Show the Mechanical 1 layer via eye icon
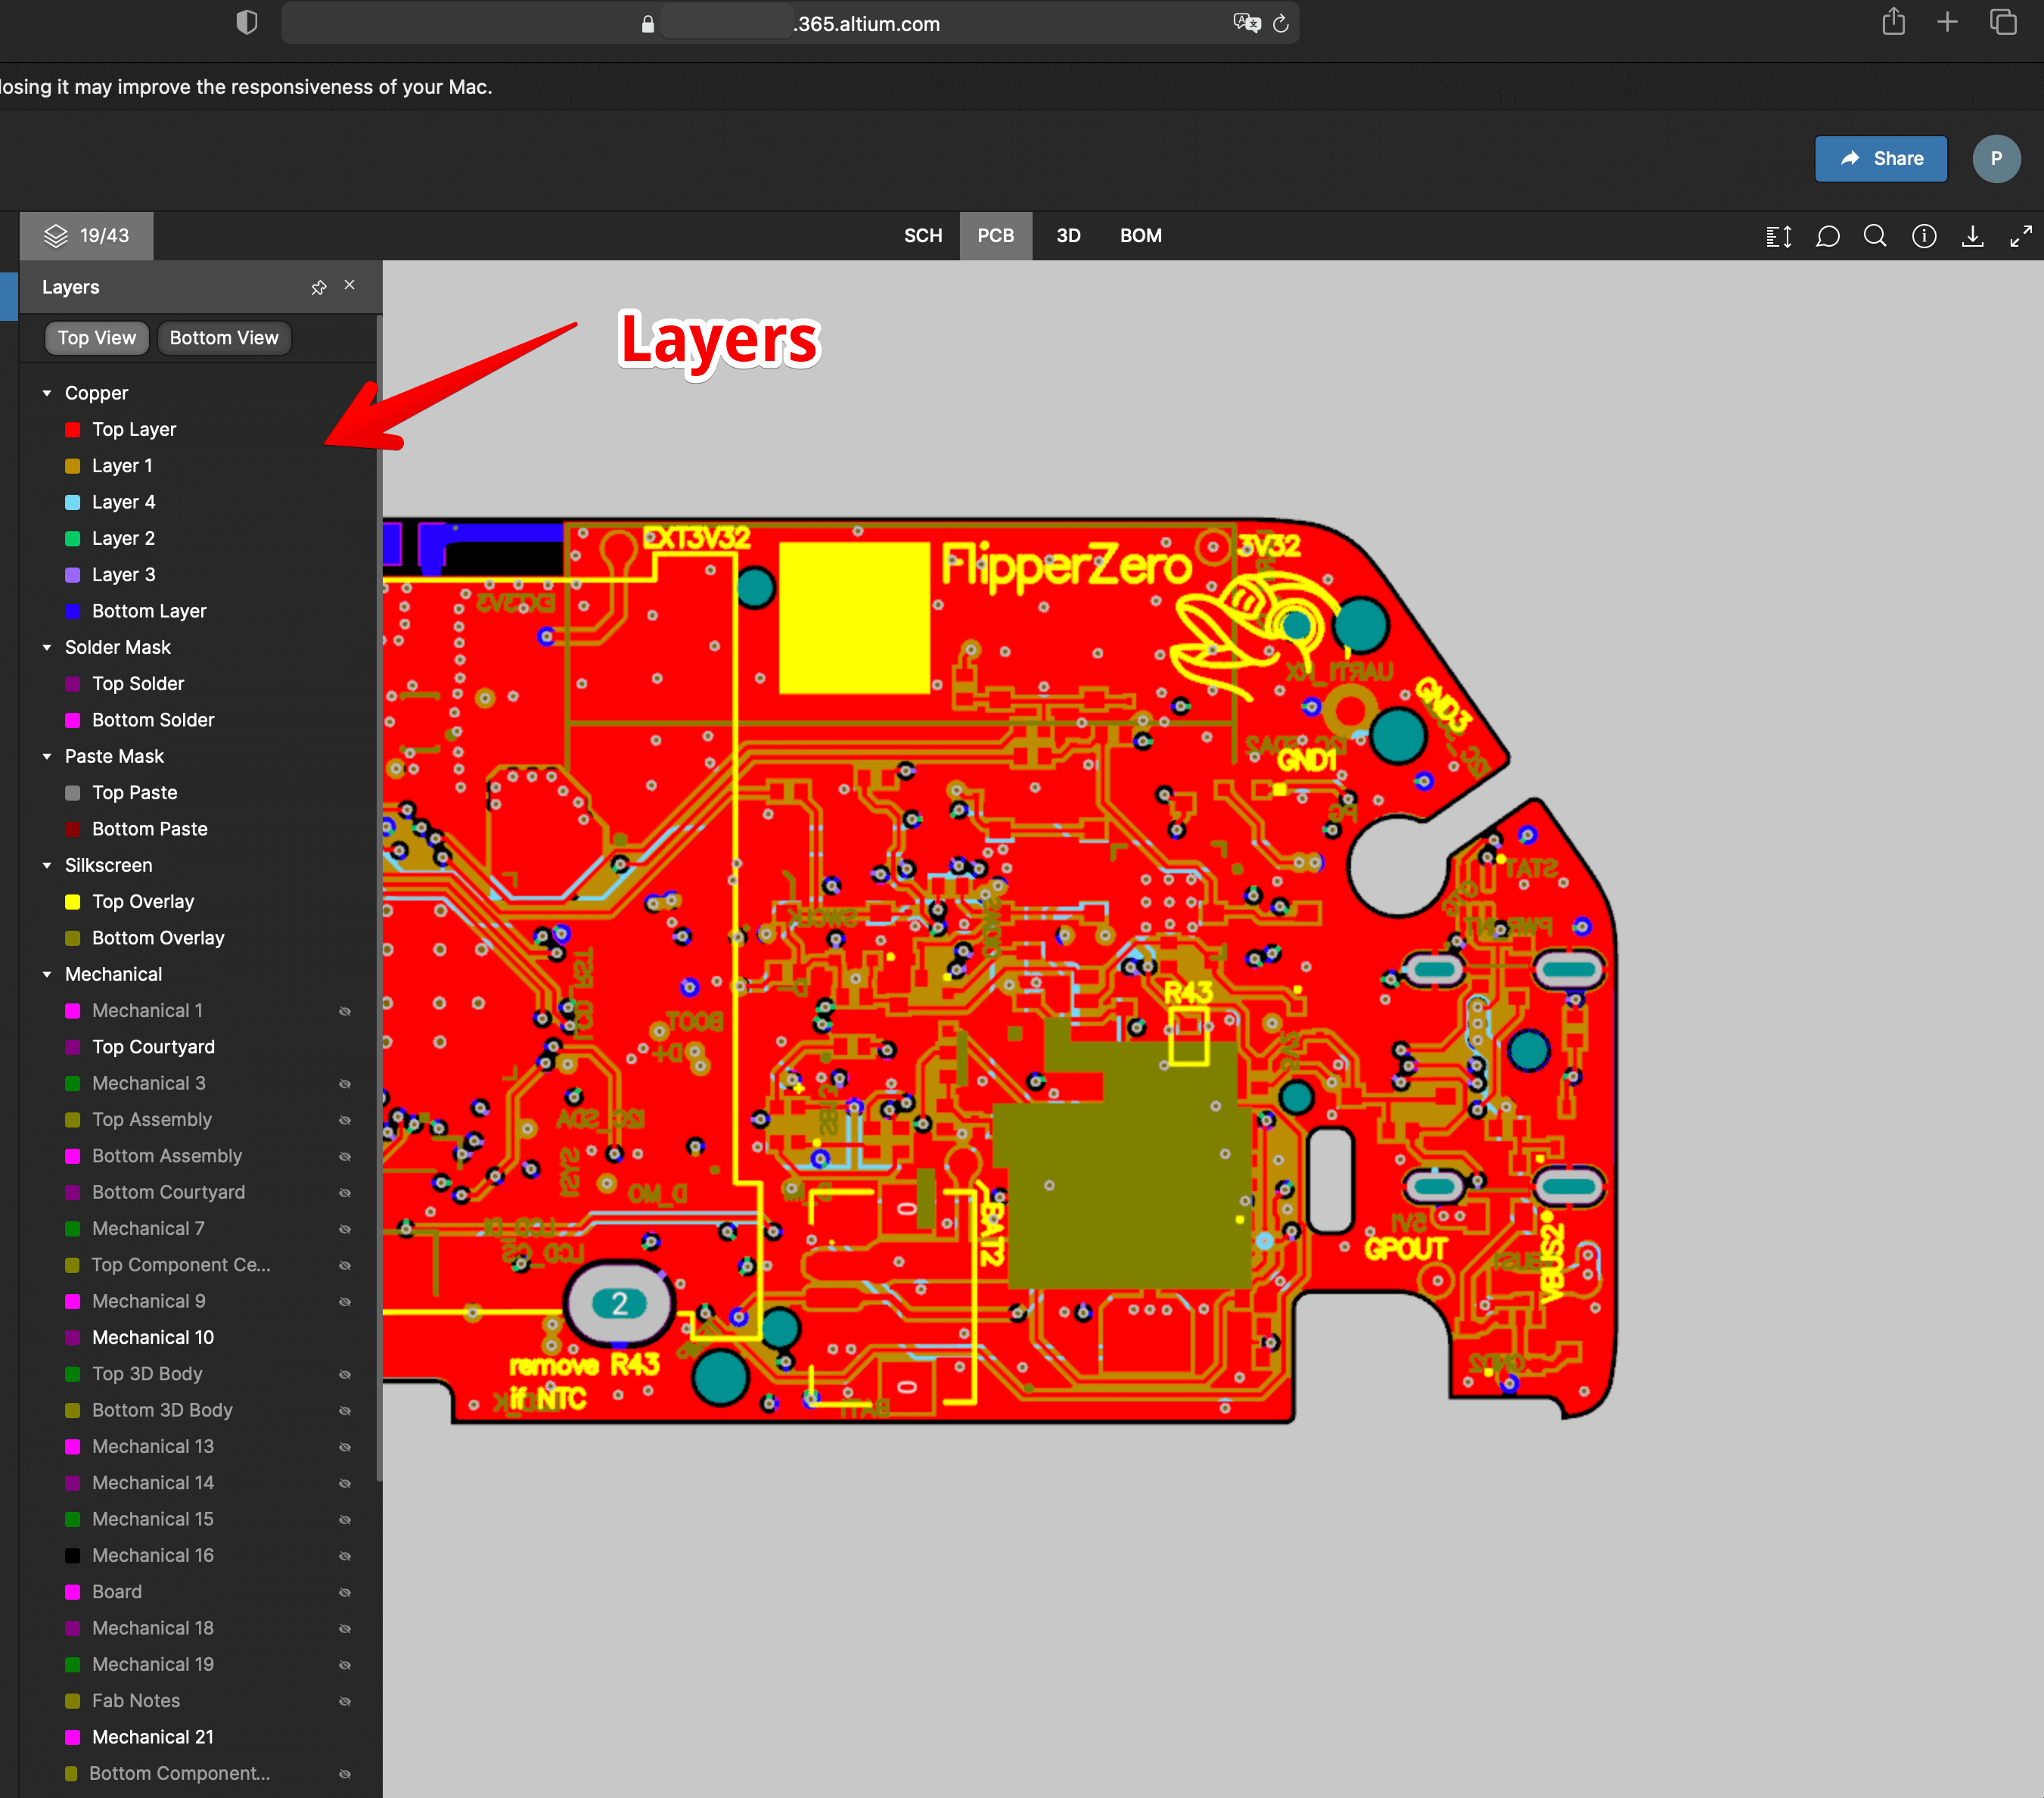 click(x=345, y=1012)
